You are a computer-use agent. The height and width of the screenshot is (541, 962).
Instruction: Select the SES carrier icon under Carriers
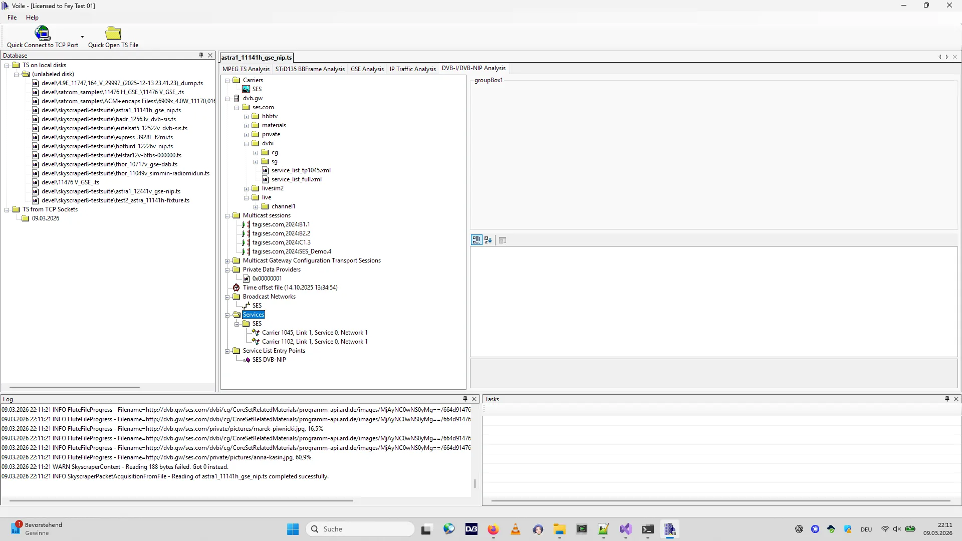(x=246, y=89)
